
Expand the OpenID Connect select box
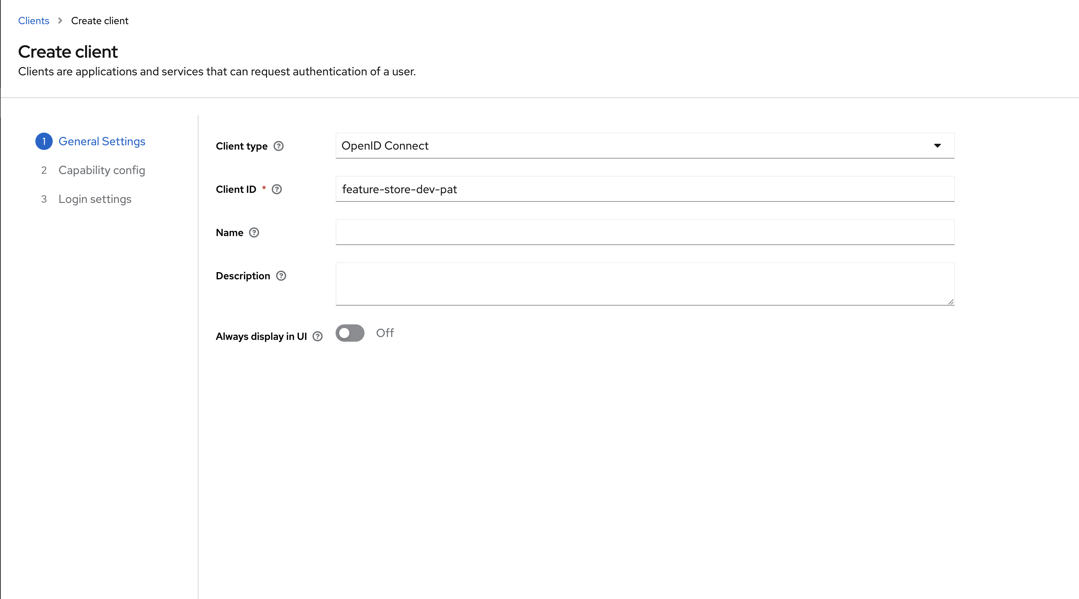pyautogui.click(x=628, y=146)
